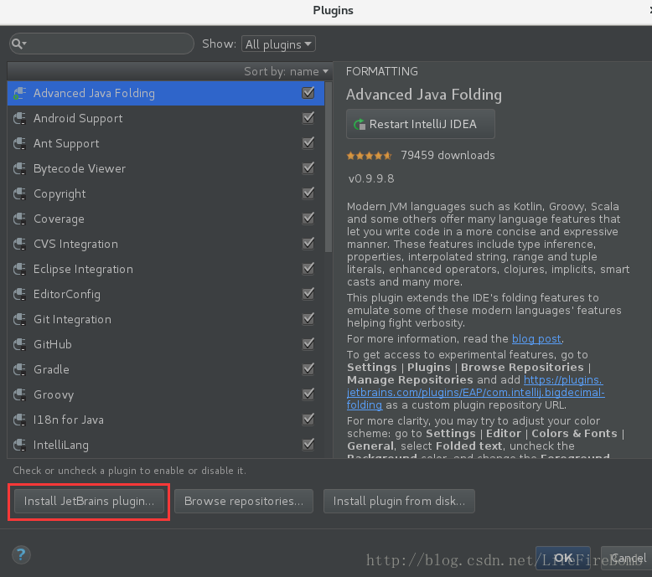Uncheck the Android Support plugin

(308, 118)
